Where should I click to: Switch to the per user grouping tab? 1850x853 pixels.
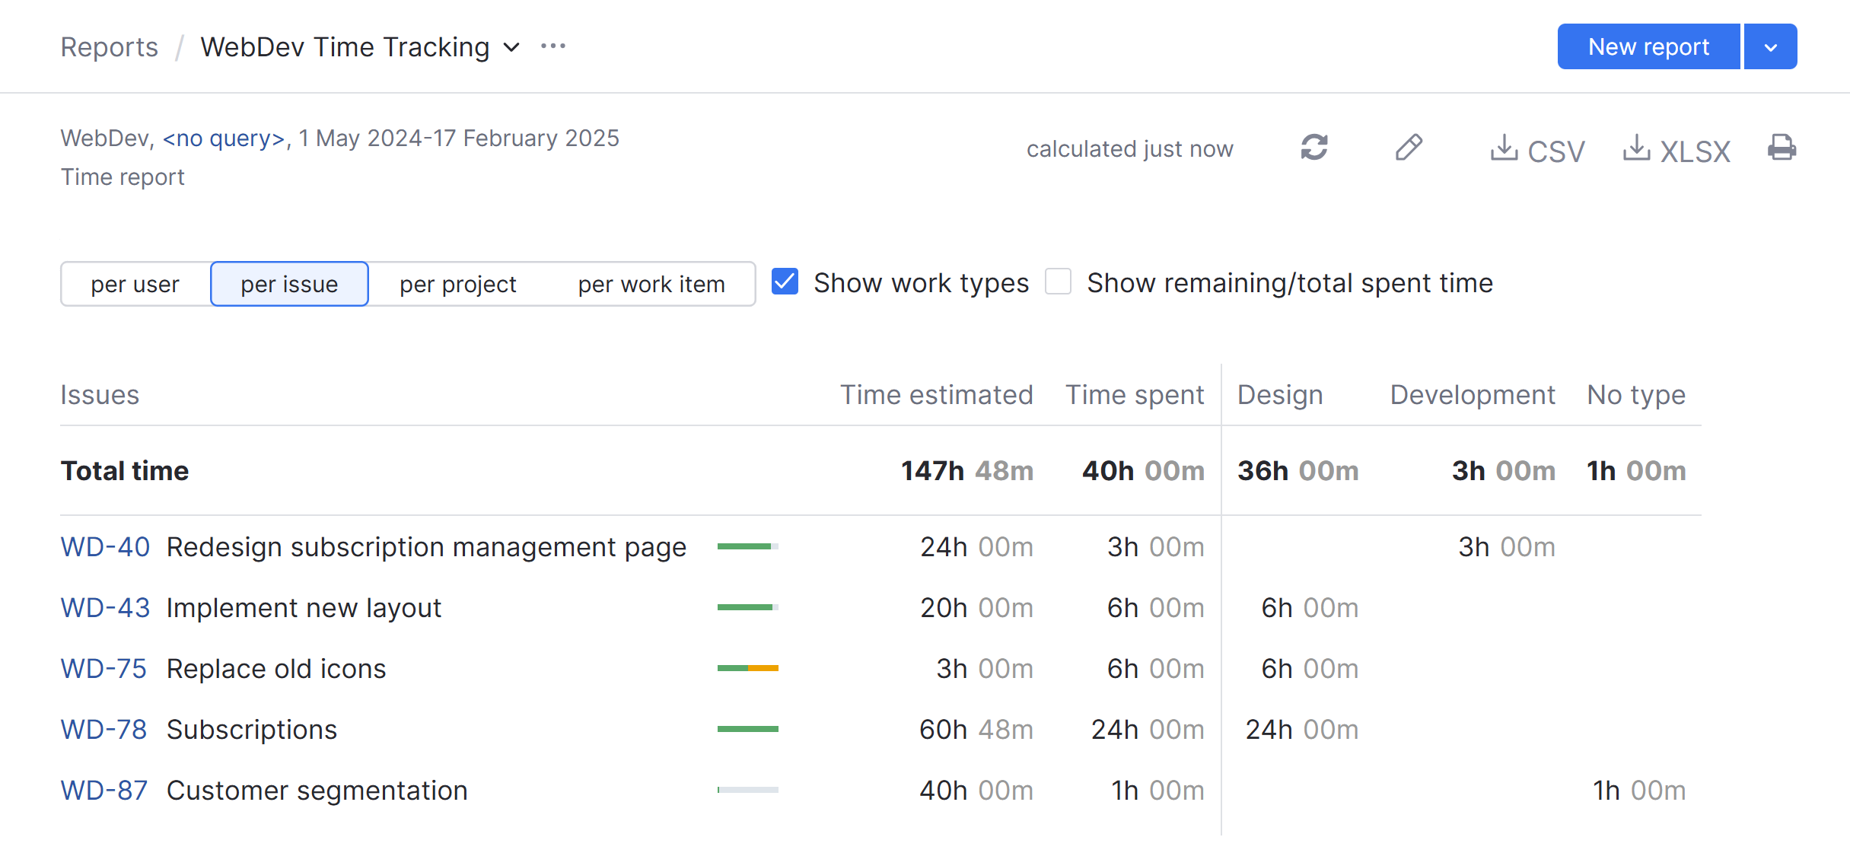click(x=135, y=284)
